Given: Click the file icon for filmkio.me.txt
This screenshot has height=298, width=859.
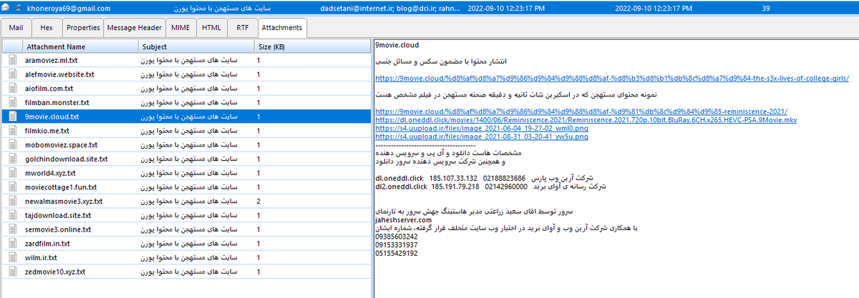Looking at the screenshot, I should pyautogui.click(x=13, y=131).
